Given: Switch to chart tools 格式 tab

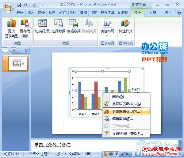Looking at the screenshot, I should [168, 13].
